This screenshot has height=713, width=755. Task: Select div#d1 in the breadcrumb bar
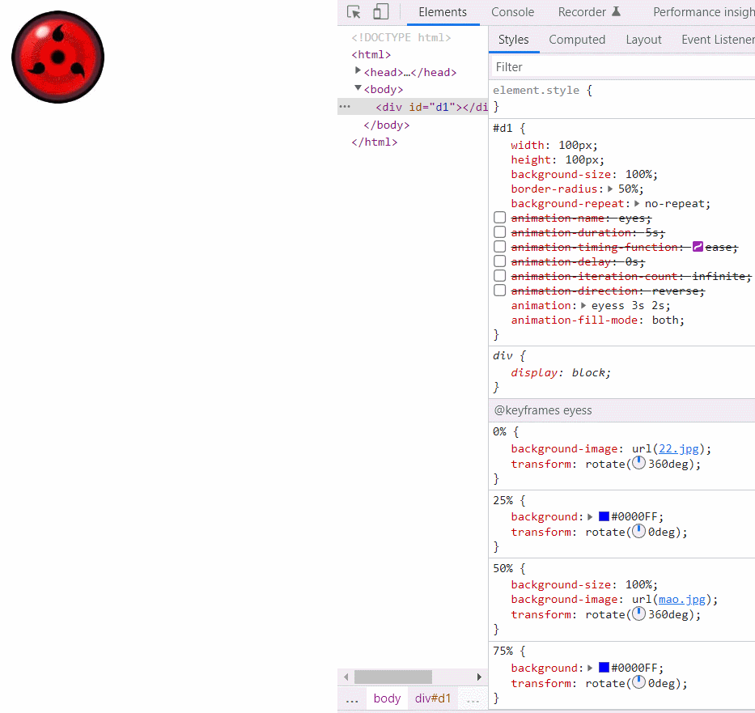point(433,698)
